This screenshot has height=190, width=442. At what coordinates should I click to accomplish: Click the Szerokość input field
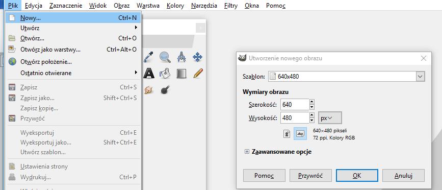tap(295, 105)
